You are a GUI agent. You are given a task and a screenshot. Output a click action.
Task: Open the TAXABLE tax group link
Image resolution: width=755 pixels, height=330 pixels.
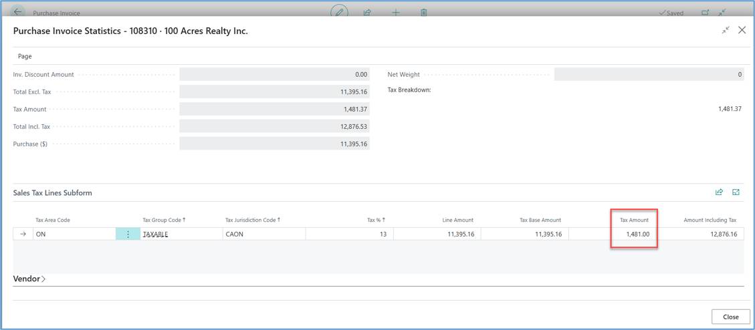(155, 234)
